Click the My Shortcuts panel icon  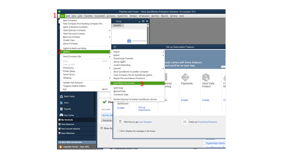tap(59, 120)
